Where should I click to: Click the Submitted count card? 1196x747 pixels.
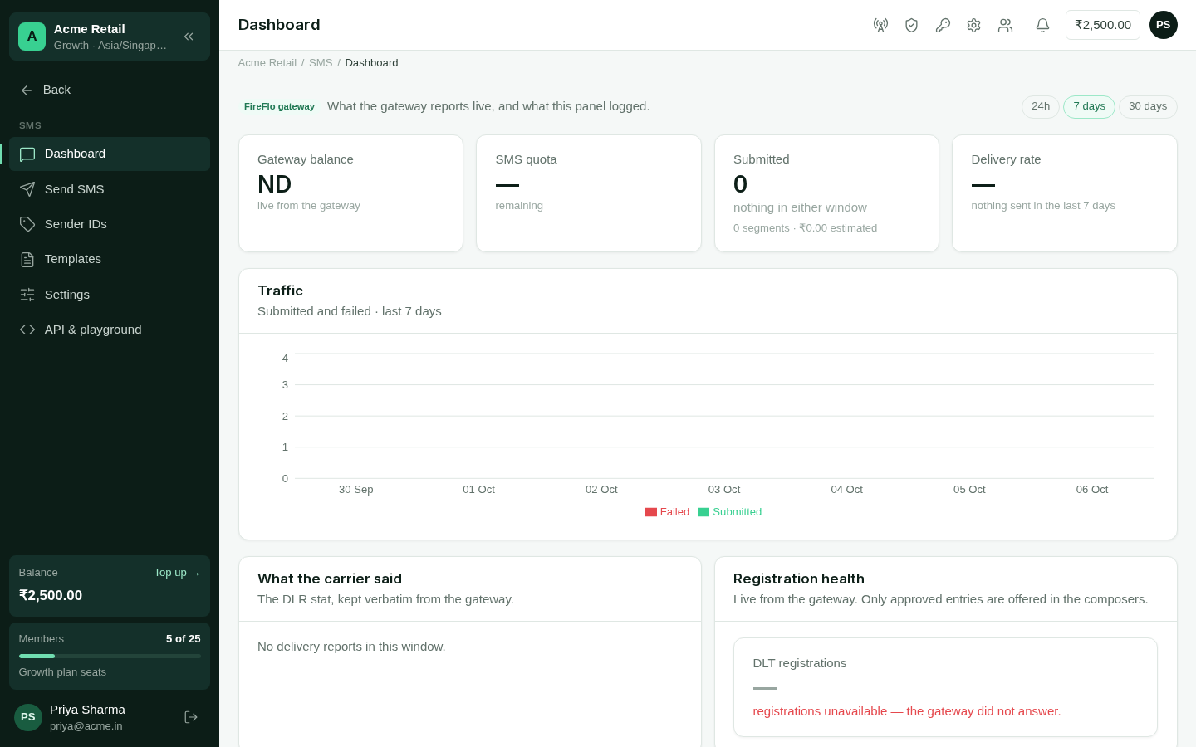826,193
